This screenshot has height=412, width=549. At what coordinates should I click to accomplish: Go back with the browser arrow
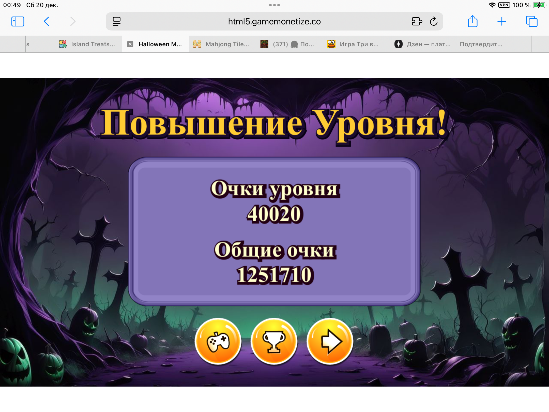[46, 21]
